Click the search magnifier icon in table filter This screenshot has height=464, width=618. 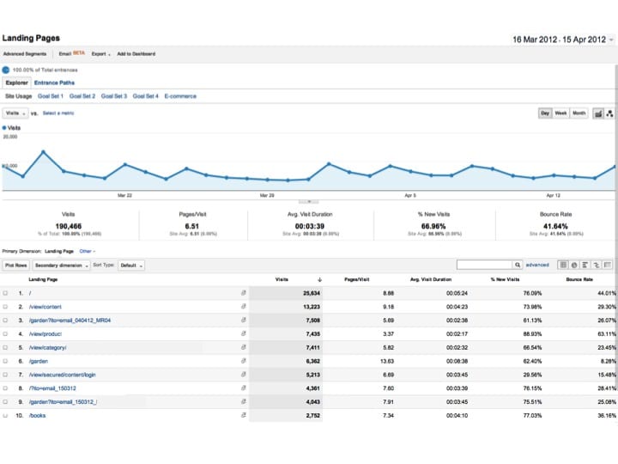tap(518, 266)
